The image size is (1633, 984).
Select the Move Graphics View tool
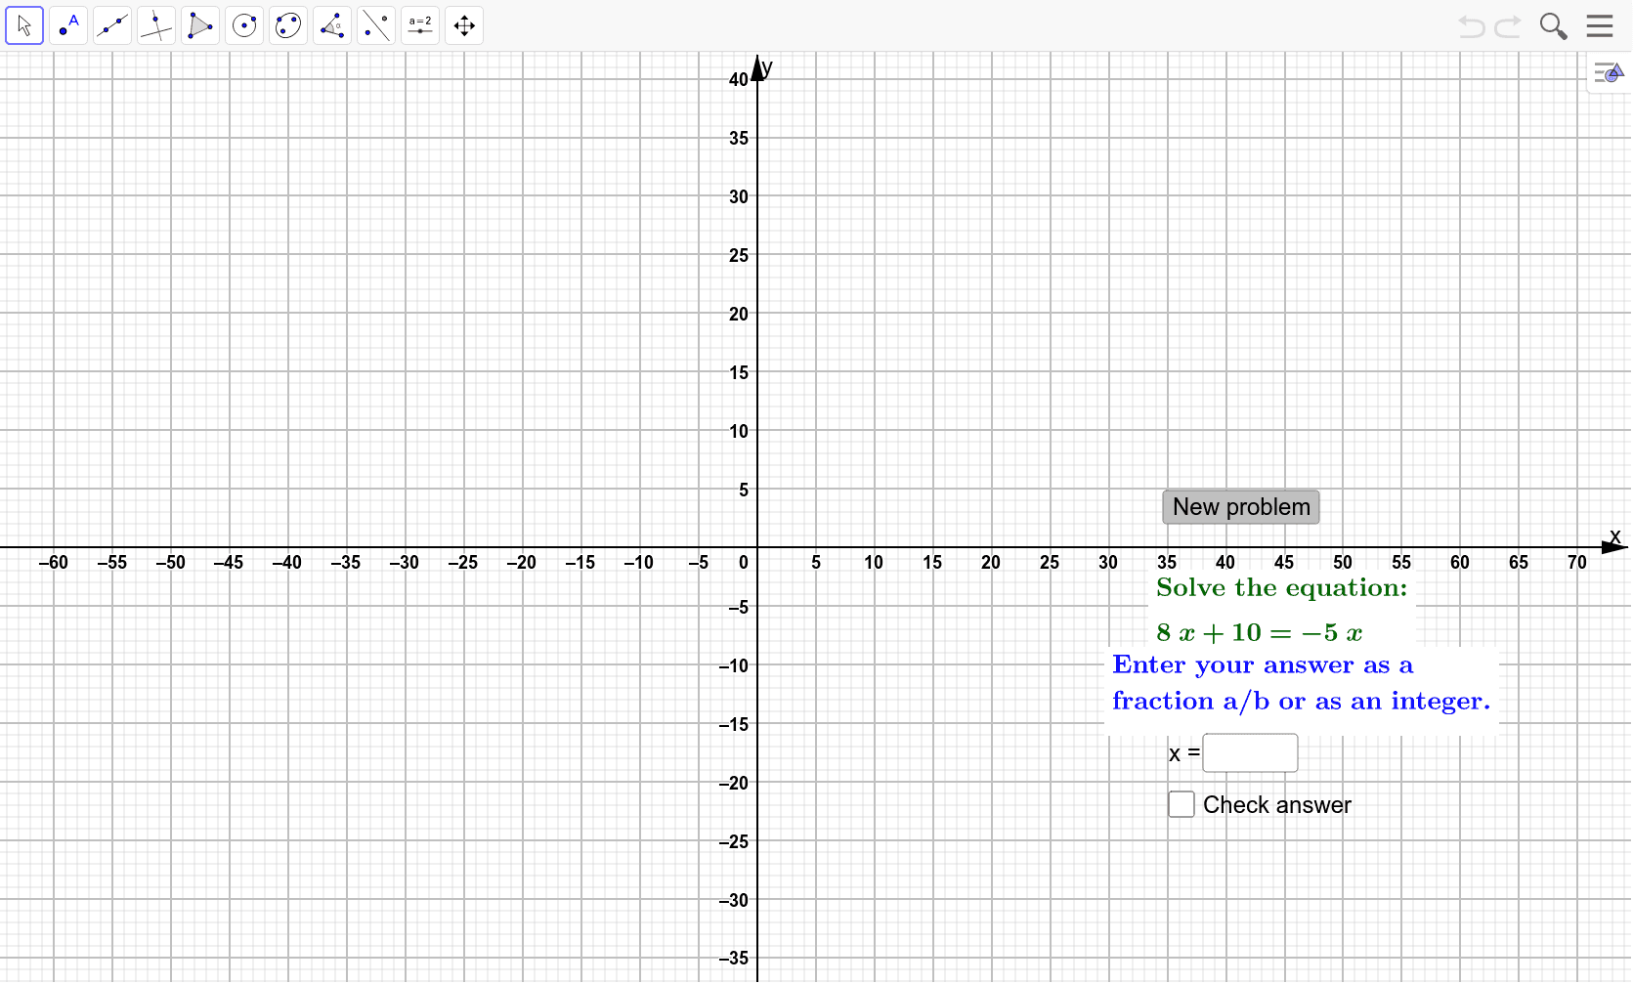[463, 25]
